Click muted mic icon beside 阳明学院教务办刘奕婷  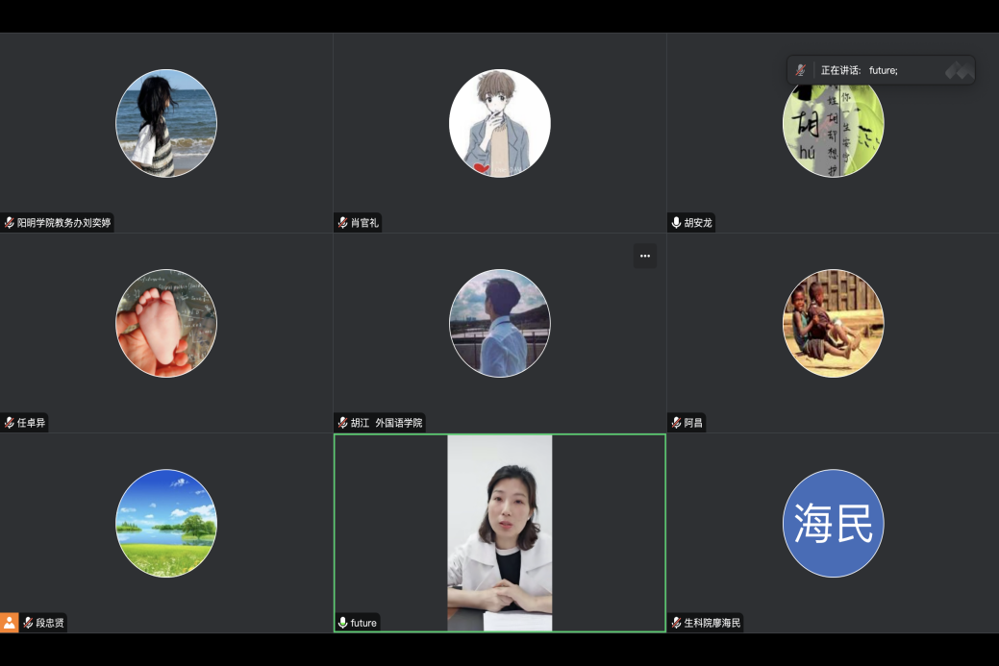10,223
